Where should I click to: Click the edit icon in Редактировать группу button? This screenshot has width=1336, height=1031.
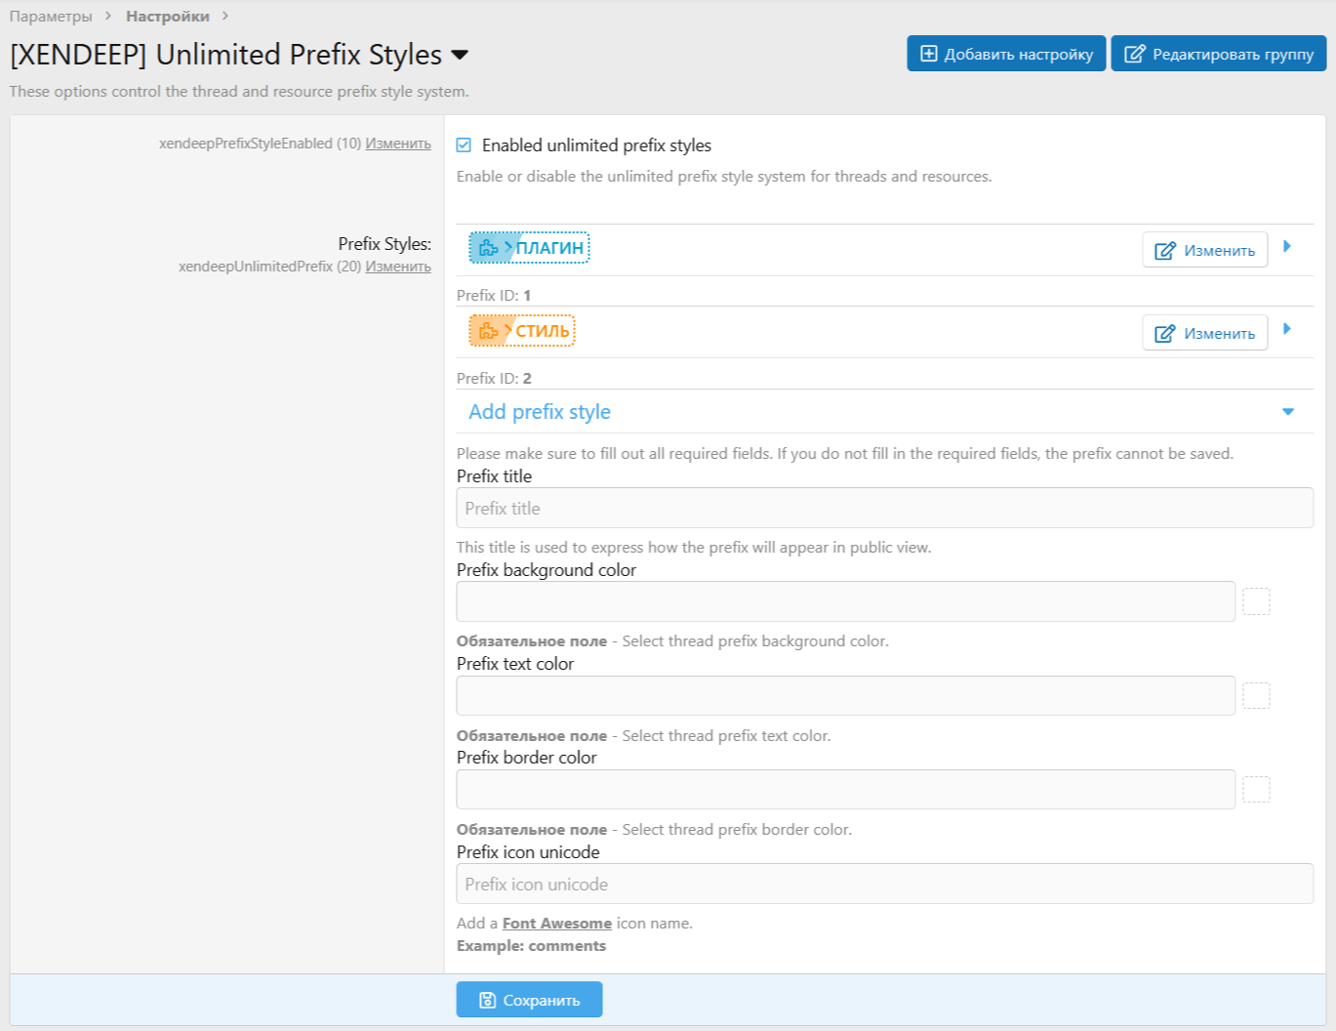pyautogui.click(x=1136, y=54)
